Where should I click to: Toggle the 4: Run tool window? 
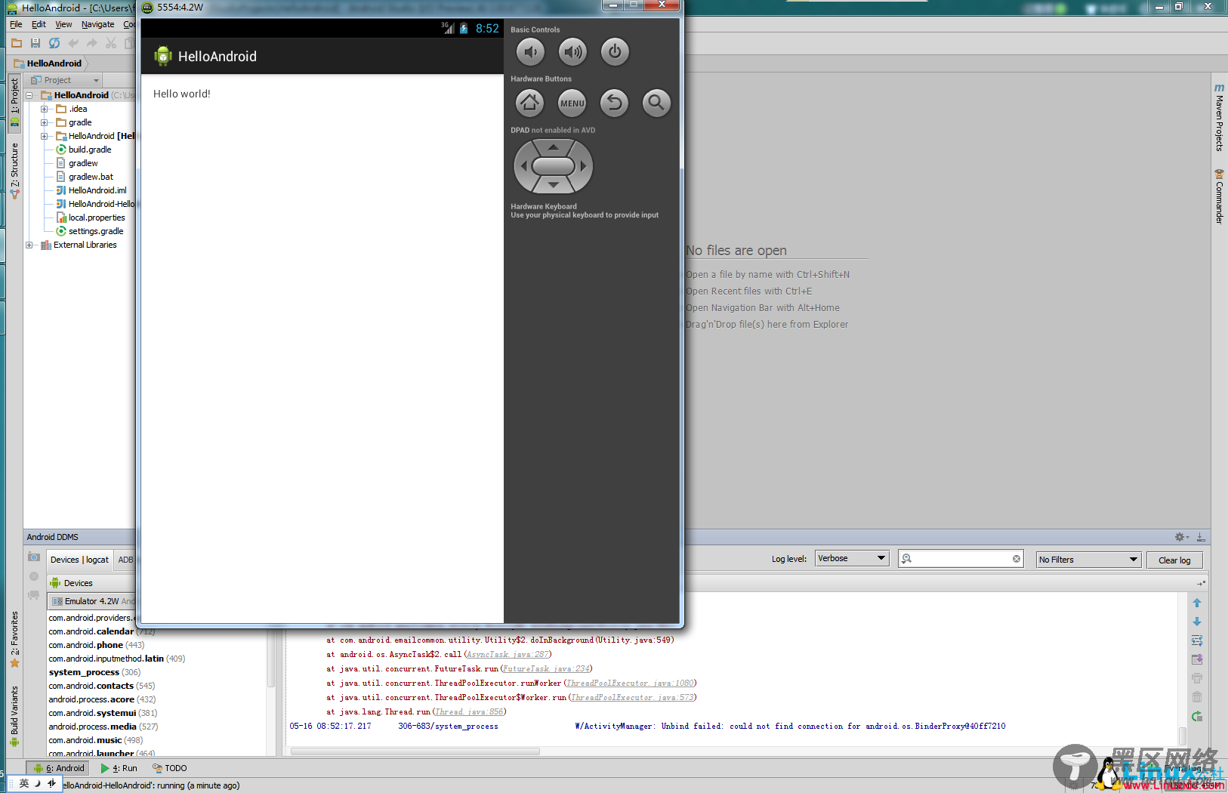pos(119,768)
